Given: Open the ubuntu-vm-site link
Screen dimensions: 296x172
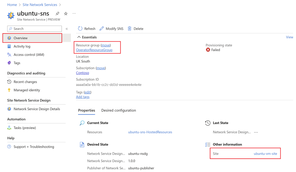Looking at the screenshot, I should tap(265, 154).
